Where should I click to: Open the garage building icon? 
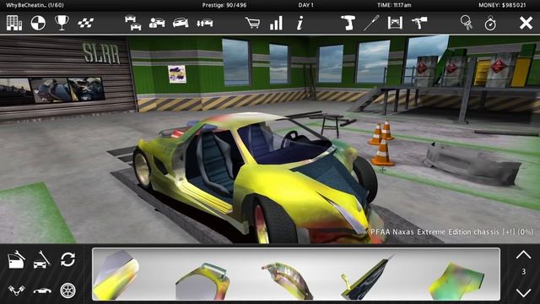tap(14, 23)
